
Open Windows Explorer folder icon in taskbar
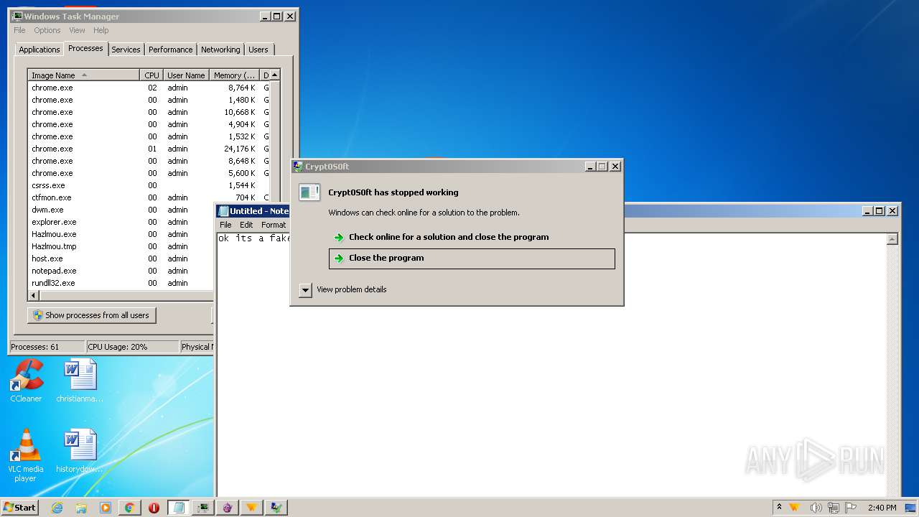click(81, 508)
